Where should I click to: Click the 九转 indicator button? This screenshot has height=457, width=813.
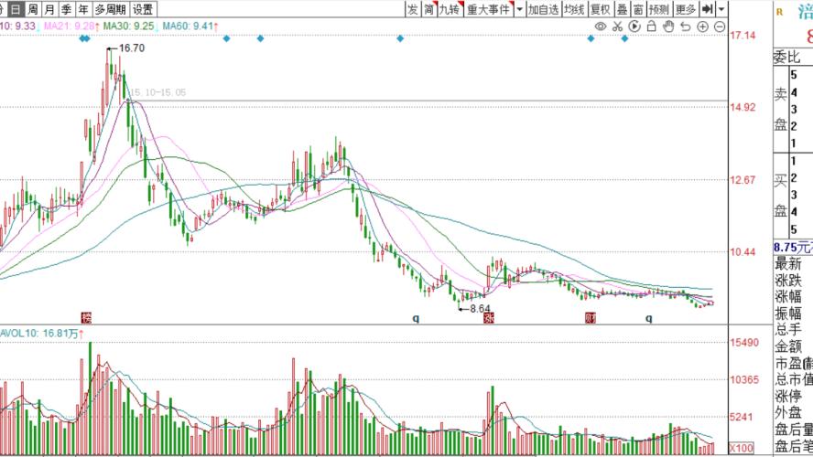coord(450,9)
